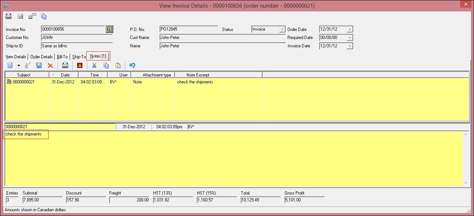Image resolution: width=474 pixels, height=216 pixels.
Task: Click the email envelope icon
Action: [20, 16]
